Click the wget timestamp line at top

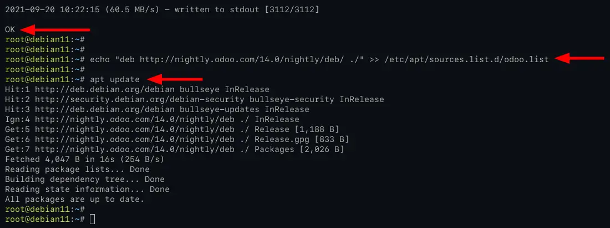point(162,10)
